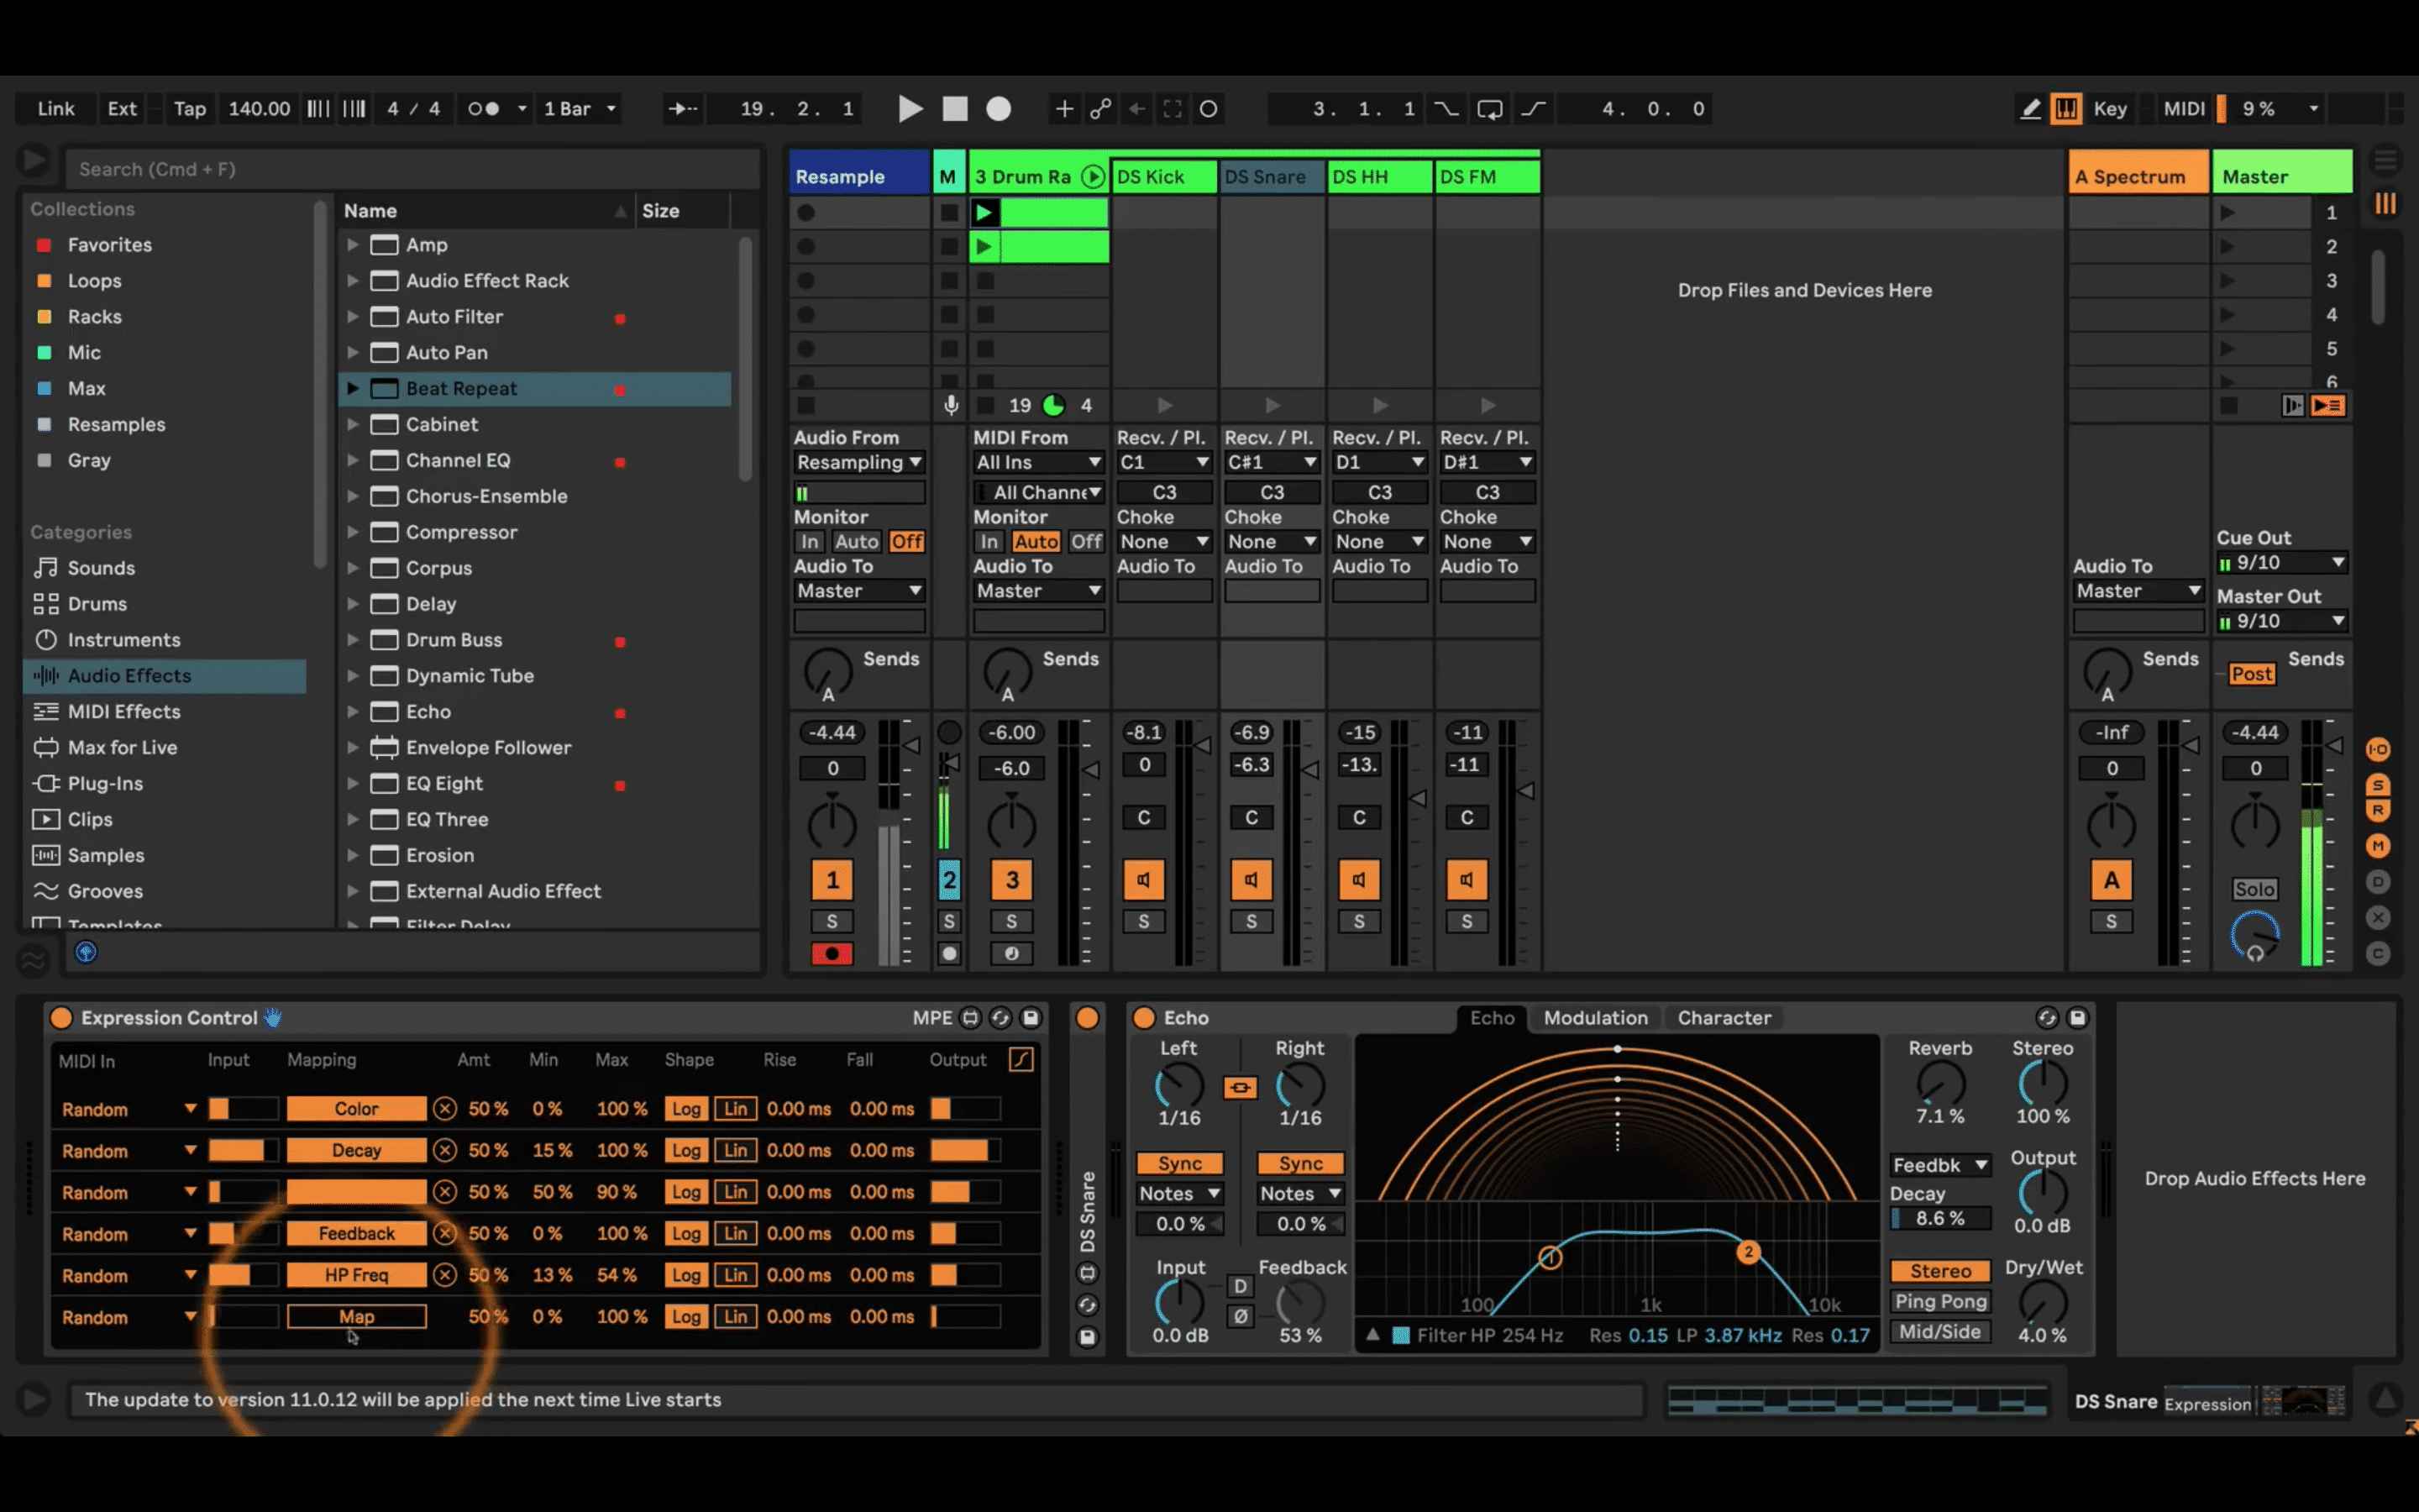Click the Search browser input field
This screenshot has width=2419, height=1512.
click(x=410, y=169)
